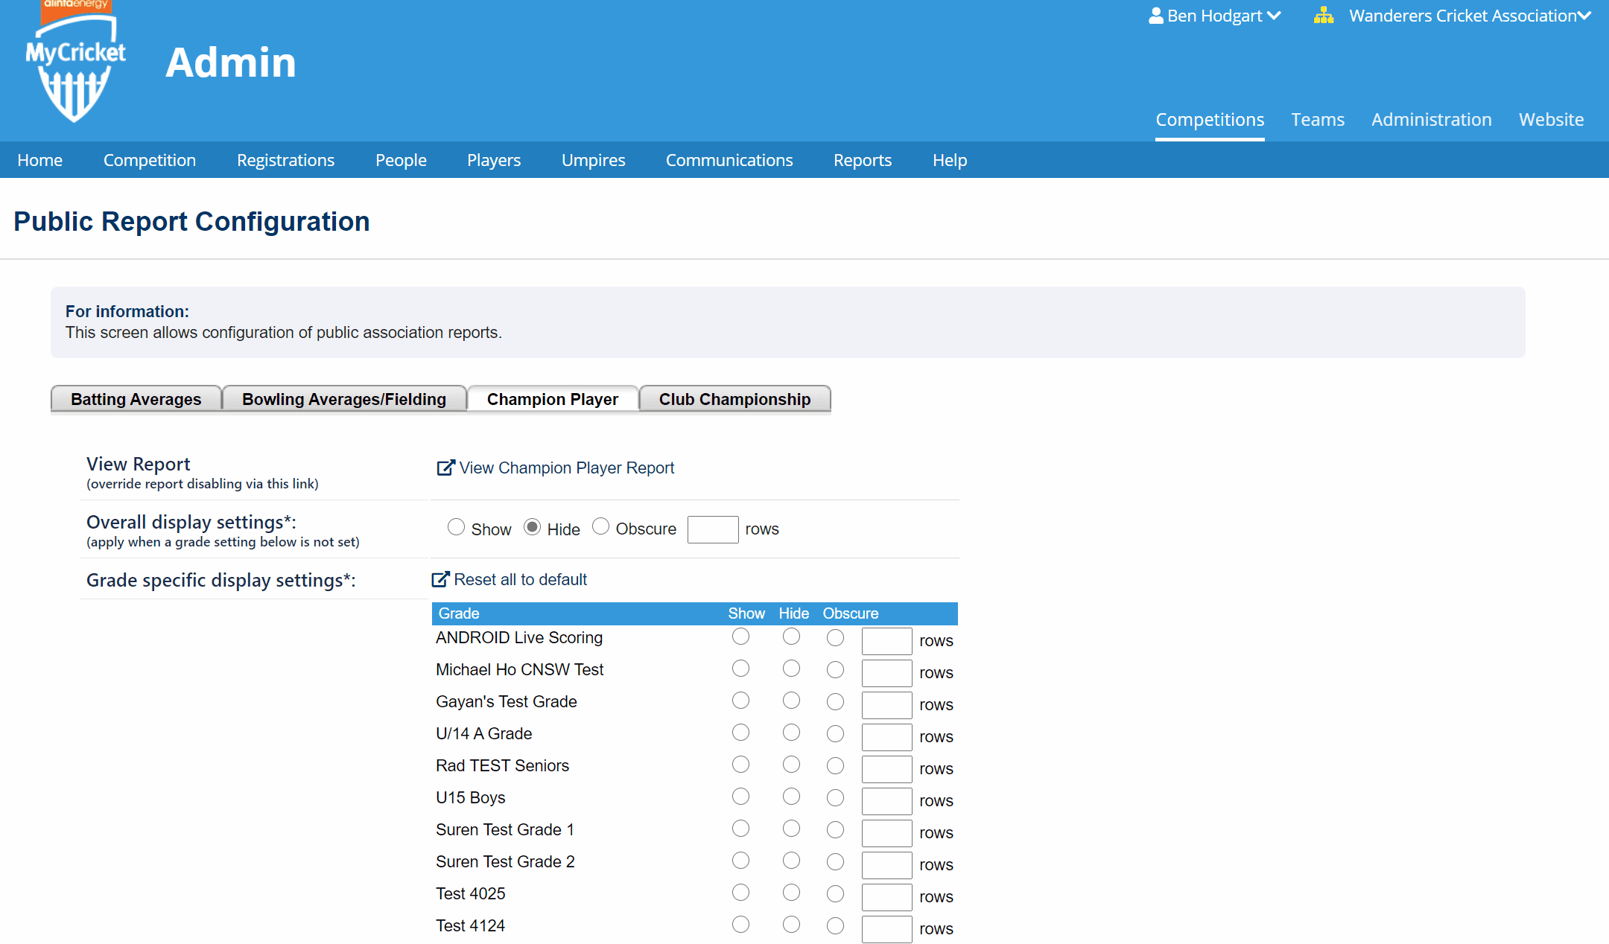1609x944 pixels.
Task: Click the MyCricket shield logo
Action: click(75, 63)
